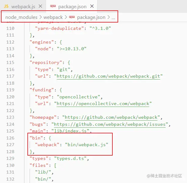Image resolution: width=187 pixels, height=183 pixels.
Task: Click the "bin" key on line 126
Action: click(36, 138)
